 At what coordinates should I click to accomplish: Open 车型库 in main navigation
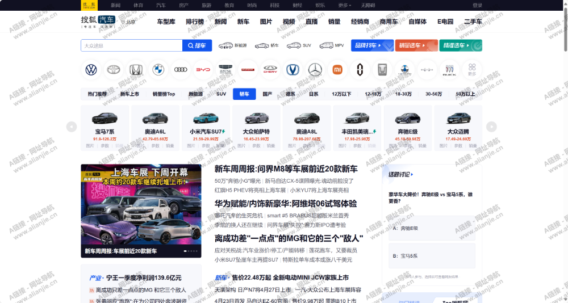tap(166, 22)
